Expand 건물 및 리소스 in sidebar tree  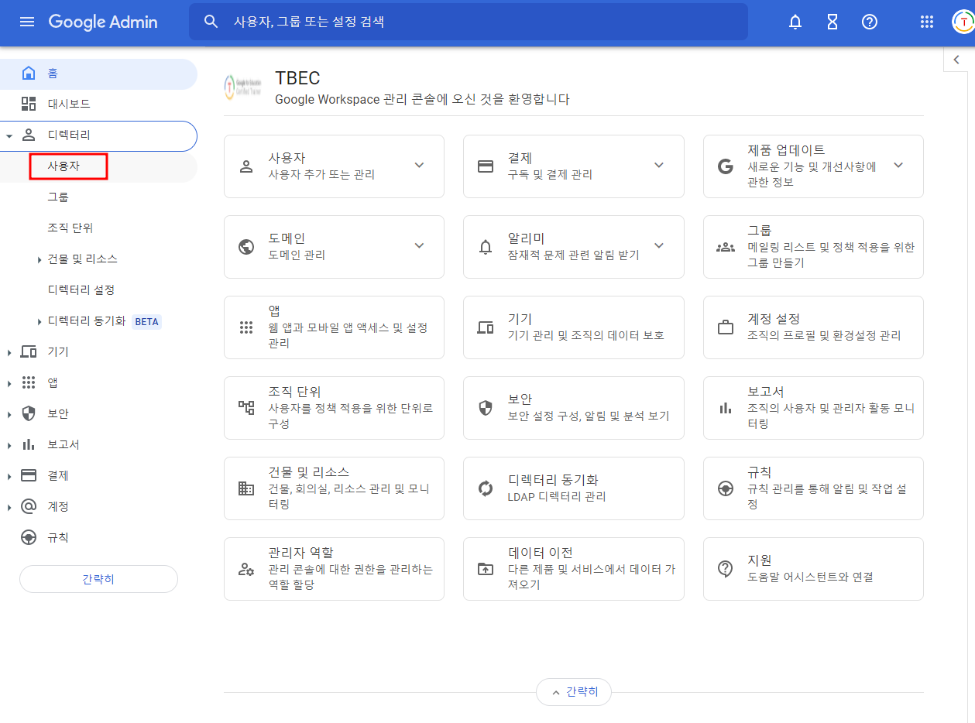point(39,259)
